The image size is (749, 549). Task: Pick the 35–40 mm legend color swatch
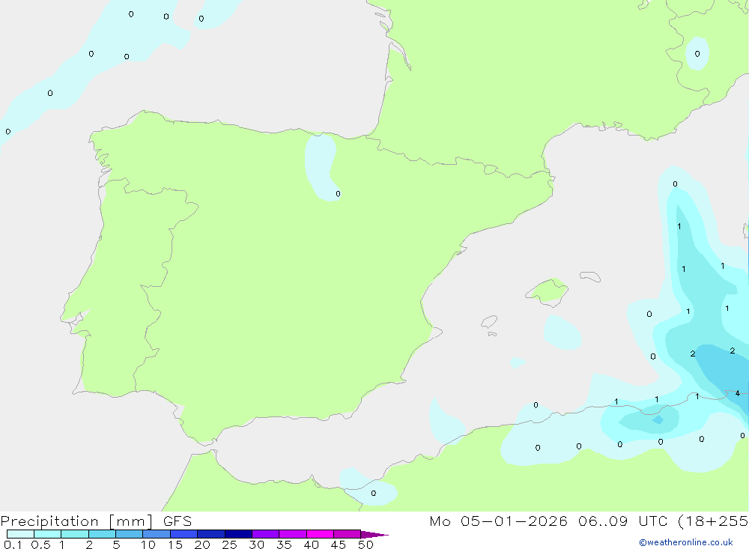[292, 534]
